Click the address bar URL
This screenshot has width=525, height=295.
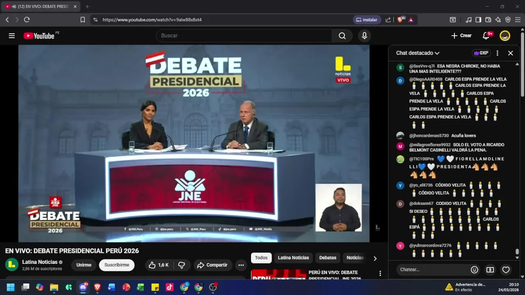(x=152, y=20)
